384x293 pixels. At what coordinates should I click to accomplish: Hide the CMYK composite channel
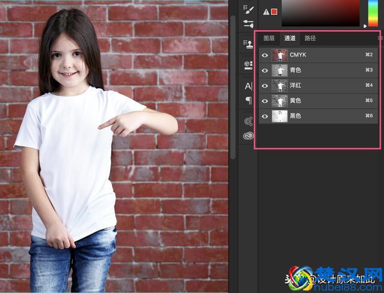point(265,55)
